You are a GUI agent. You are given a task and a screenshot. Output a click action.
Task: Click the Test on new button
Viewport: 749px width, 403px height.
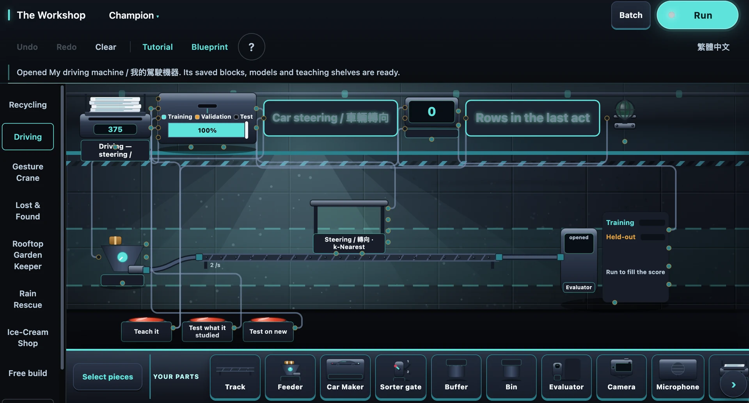pyautogui.click(x=268, y=331)
